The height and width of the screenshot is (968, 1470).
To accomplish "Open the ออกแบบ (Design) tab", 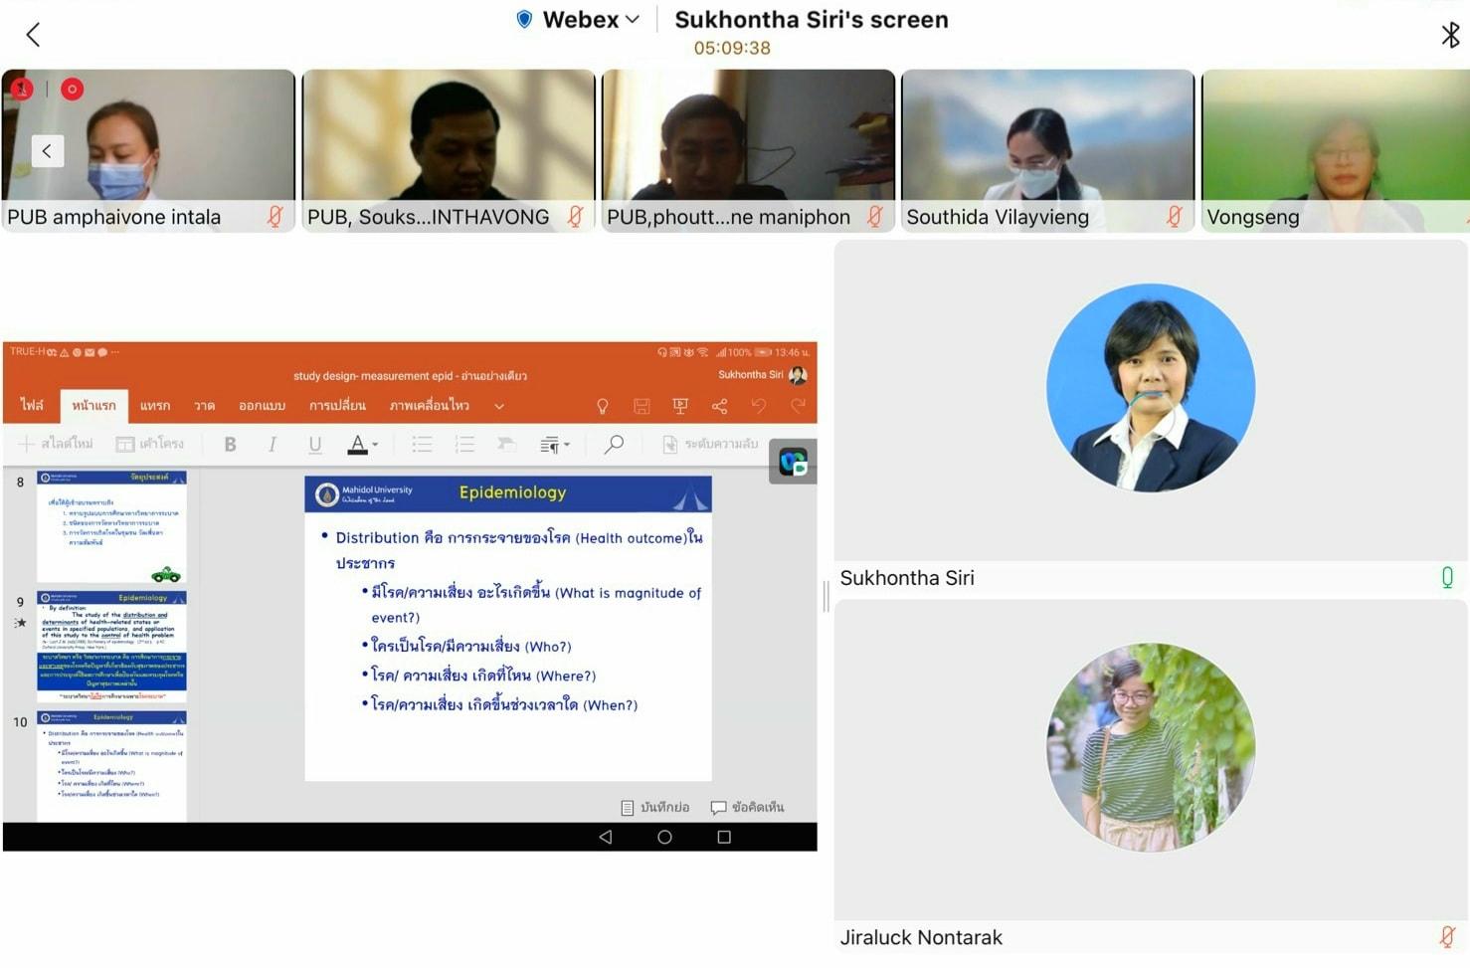I will (262, 406).
